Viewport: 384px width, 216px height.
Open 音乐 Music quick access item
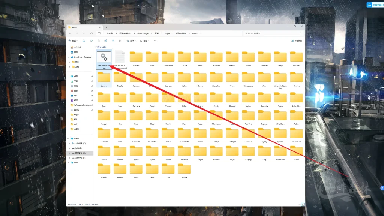[x=74, y=91]
